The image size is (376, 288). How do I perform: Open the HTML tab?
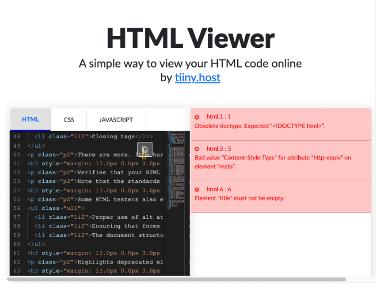(x=30, y=120)
